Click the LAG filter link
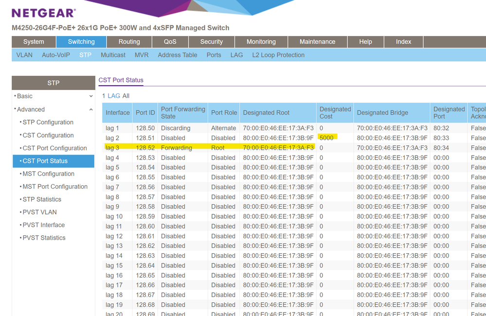 click(114, 96)
